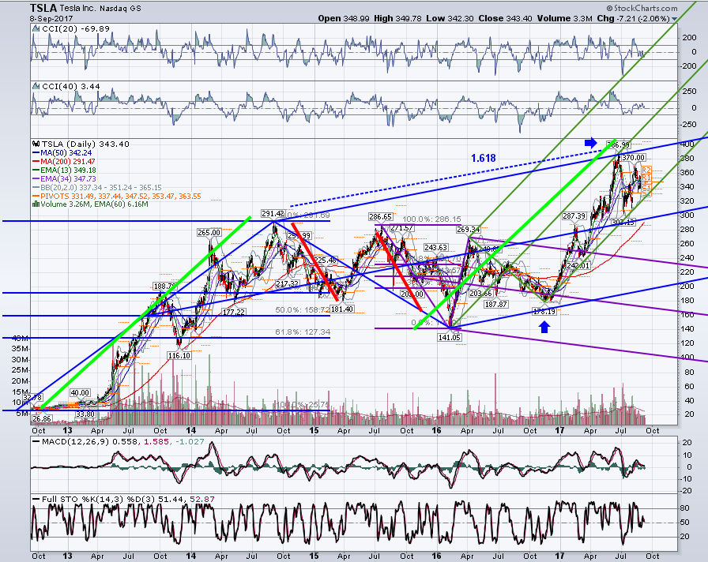Screen dimensions: 708x562
Task: Click the CCI(20) indicator area-chart icon
Action: (36, 29)
